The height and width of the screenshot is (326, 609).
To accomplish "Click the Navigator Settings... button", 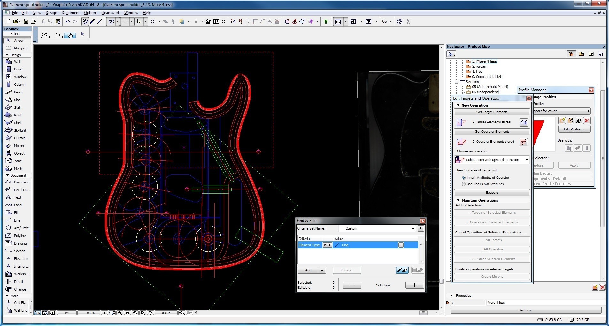I will tap(526, 310).
